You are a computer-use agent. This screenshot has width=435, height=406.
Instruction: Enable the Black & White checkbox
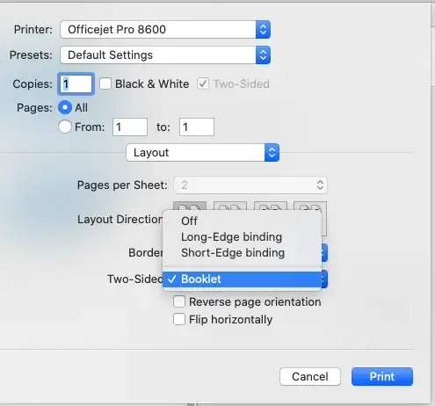coord(105,84)
